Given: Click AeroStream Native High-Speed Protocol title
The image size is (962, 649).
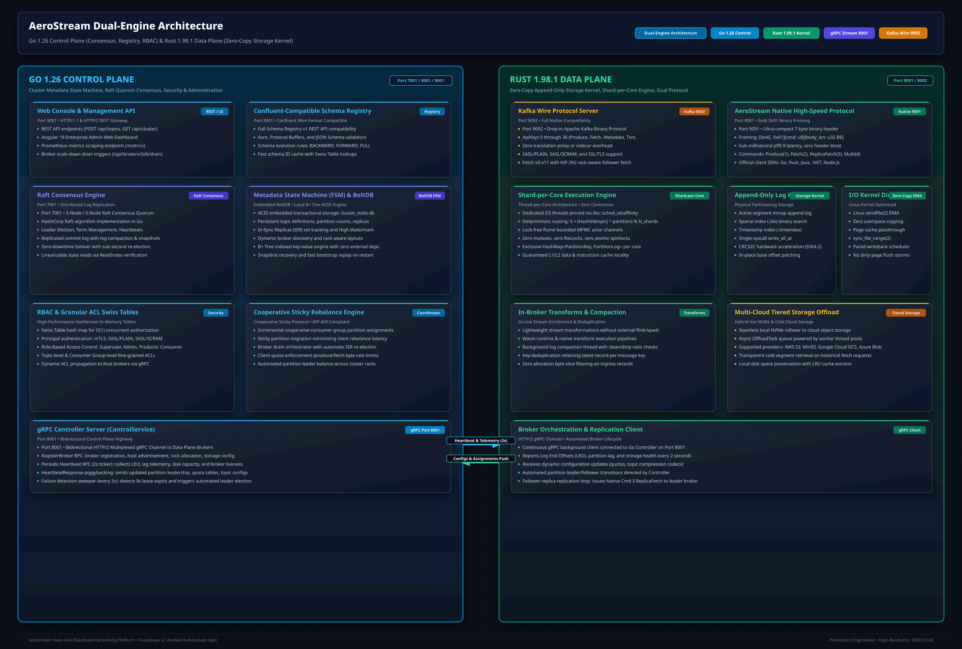Looking at the screenshot, I should click(794, 111).
